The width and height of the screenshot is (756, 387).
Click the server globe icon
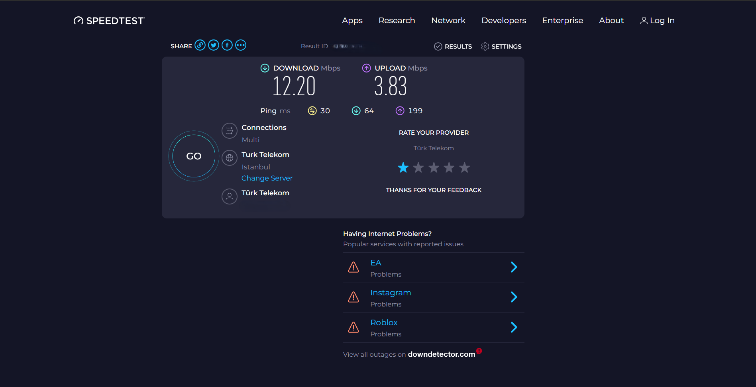230,158
